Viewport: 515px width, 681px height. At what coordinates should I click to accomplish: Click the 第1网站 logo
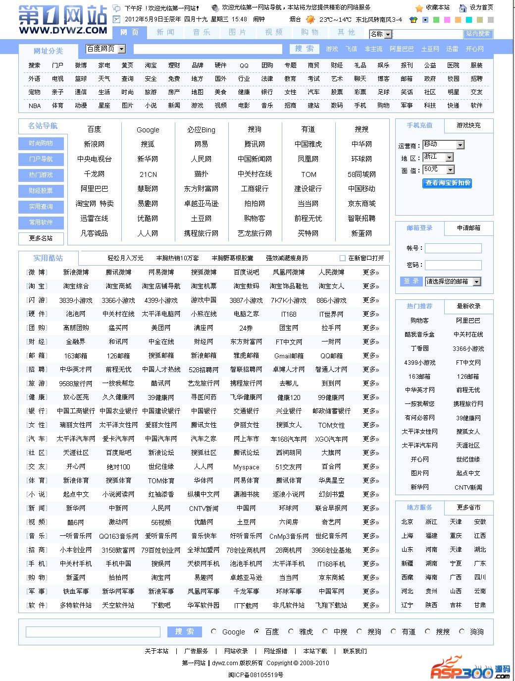63,19
